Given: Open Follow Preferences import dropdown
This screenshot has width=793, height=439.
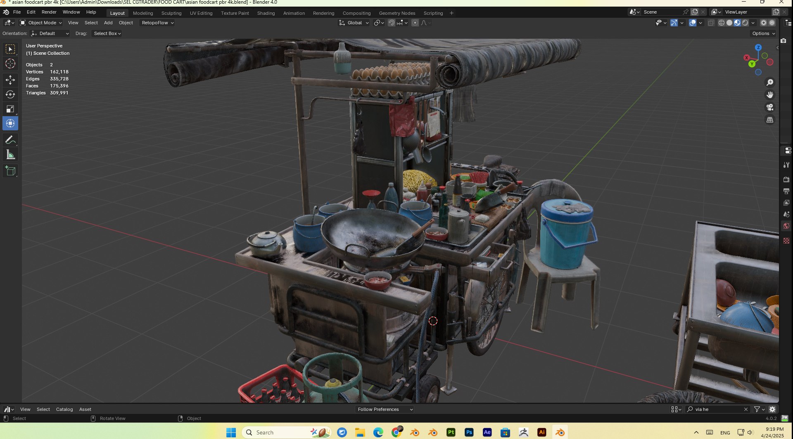Looking at the screenshot, I should click(385, 409).
